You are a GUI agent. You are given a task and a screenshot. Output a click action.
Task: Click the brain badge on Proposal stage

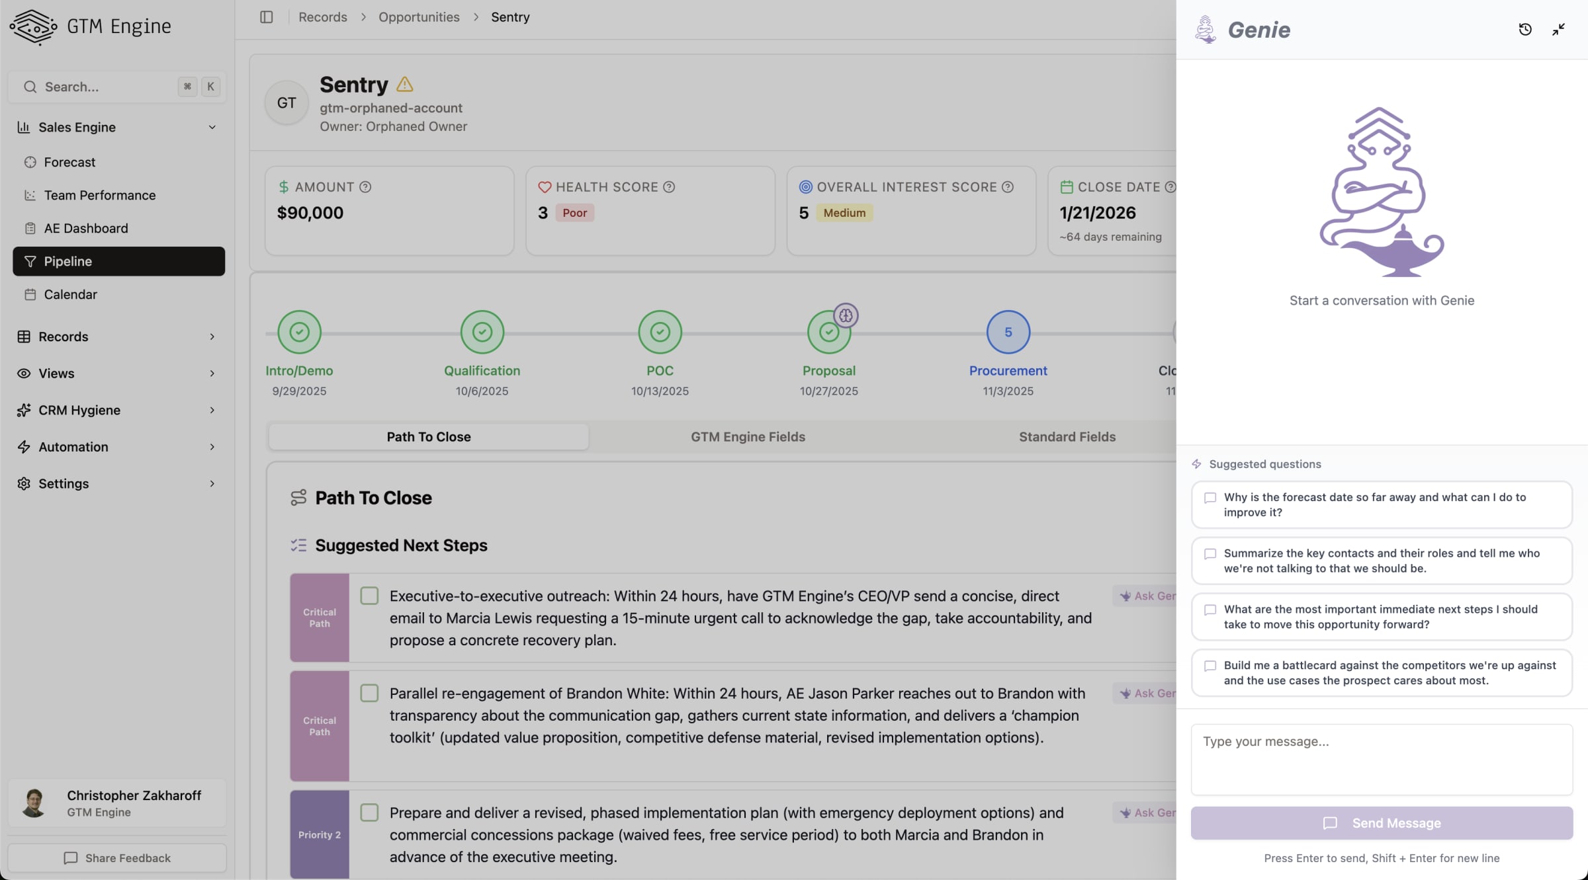point(846,315)
